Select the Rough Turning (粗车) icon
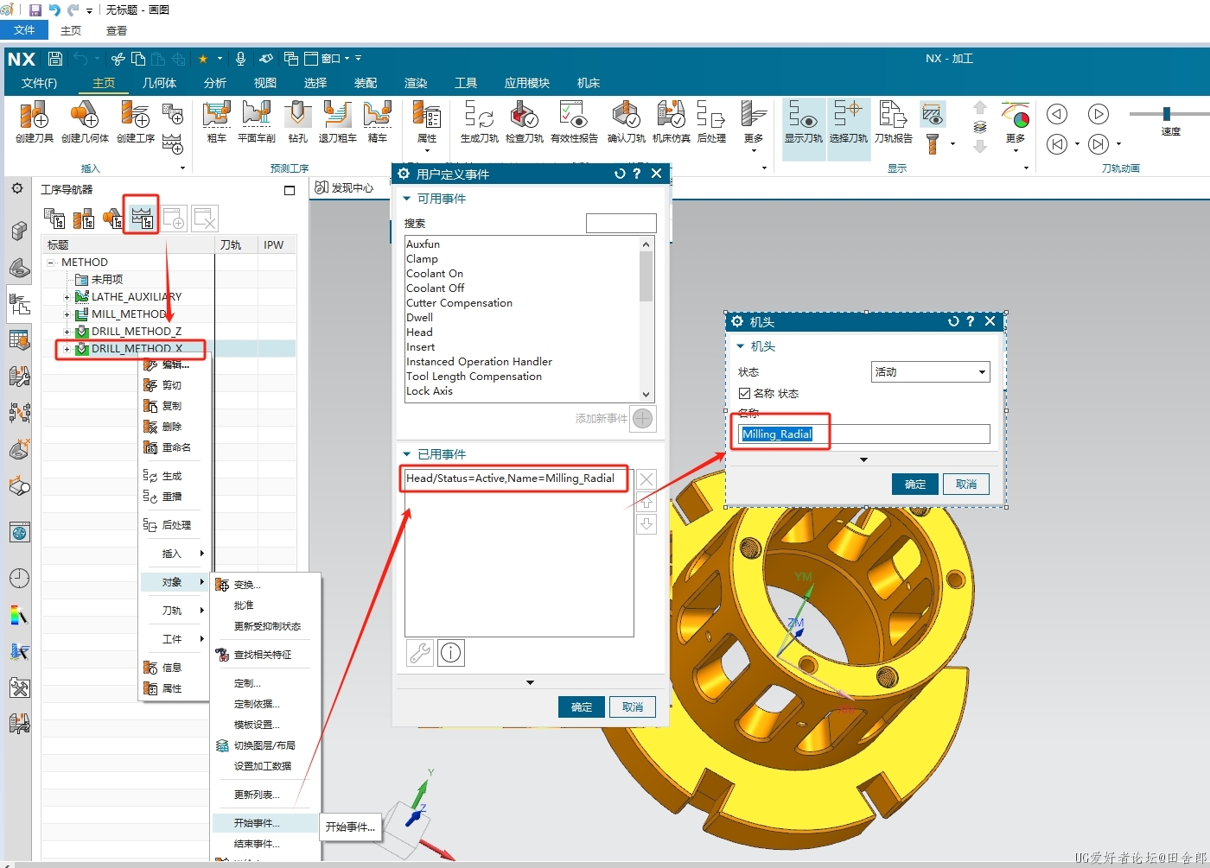The width and height of the screenshot is (1210, 868). click(216, 122)
